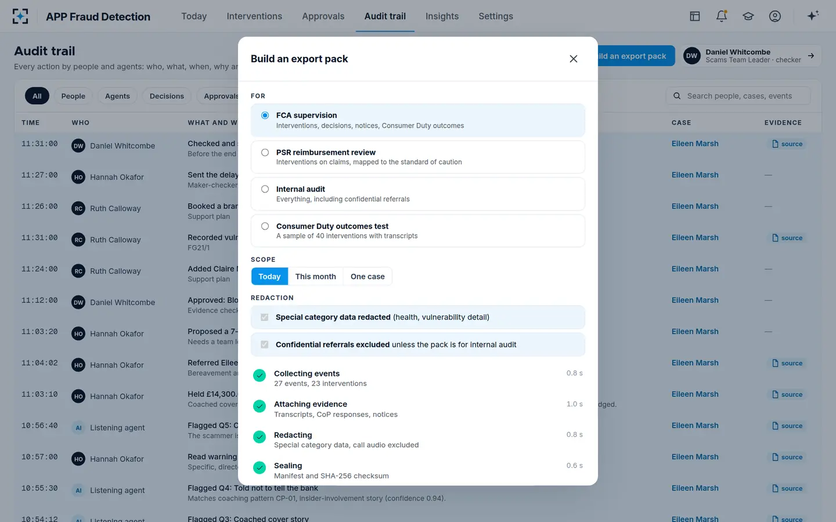This screenshot has width=836, height=522.
Task: Click the EVIDENCE column header
Action: pos(783,123)
